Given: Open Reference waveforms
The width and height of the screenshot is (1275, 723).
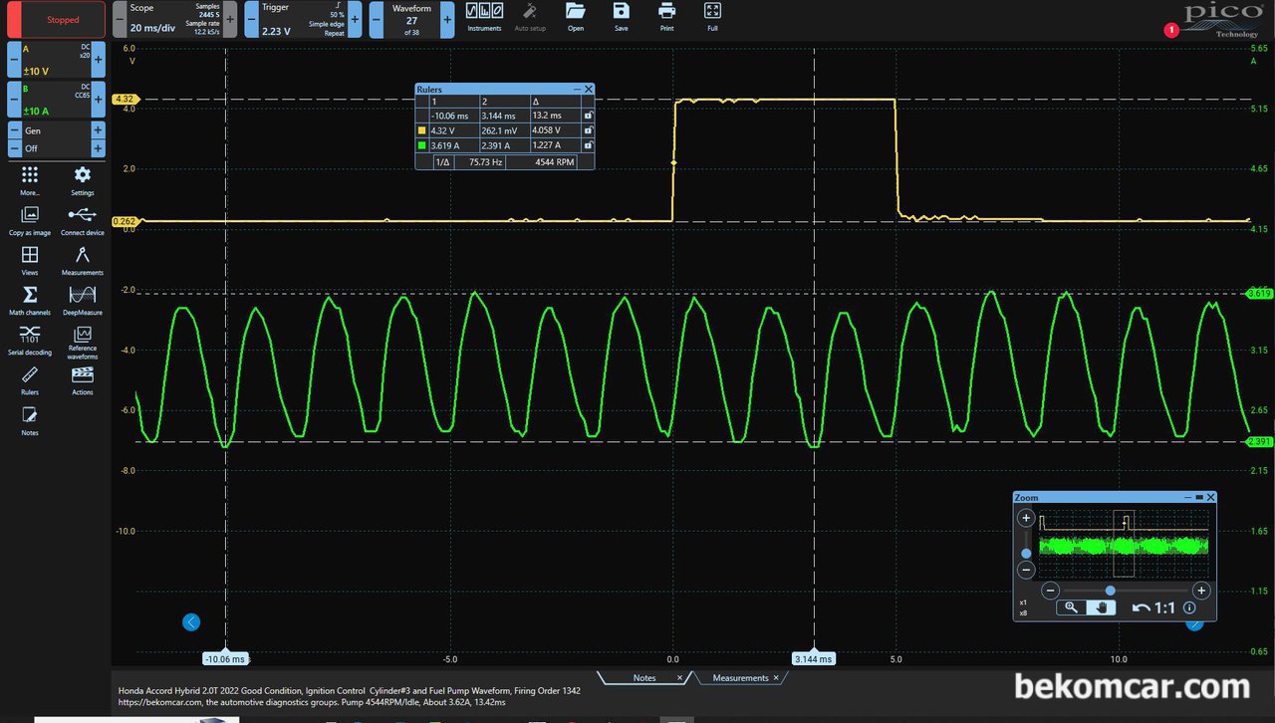Looking at the screenshot, I should point(83,342).
